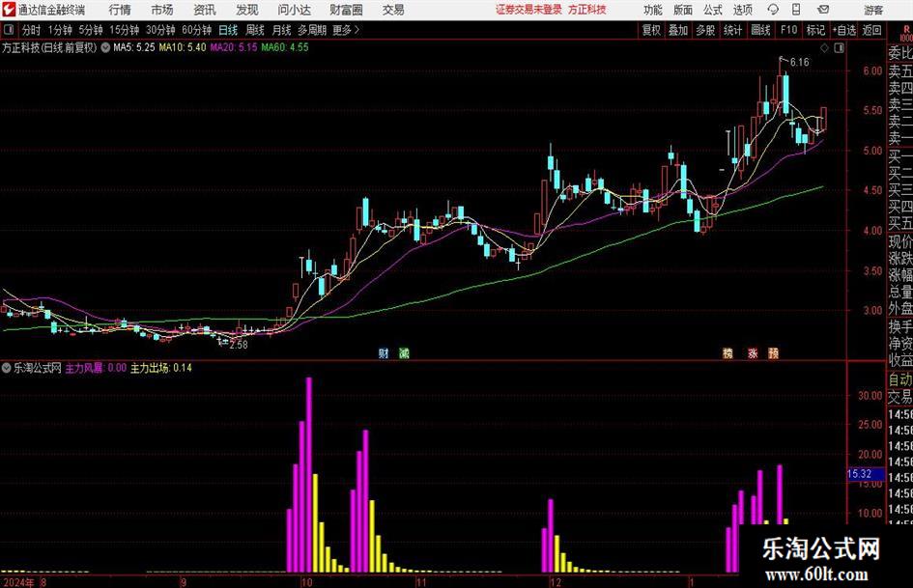This screenshot has height=588, width=913.
Task: Click the 画线 drawing tools button
Action: point(760,30)
